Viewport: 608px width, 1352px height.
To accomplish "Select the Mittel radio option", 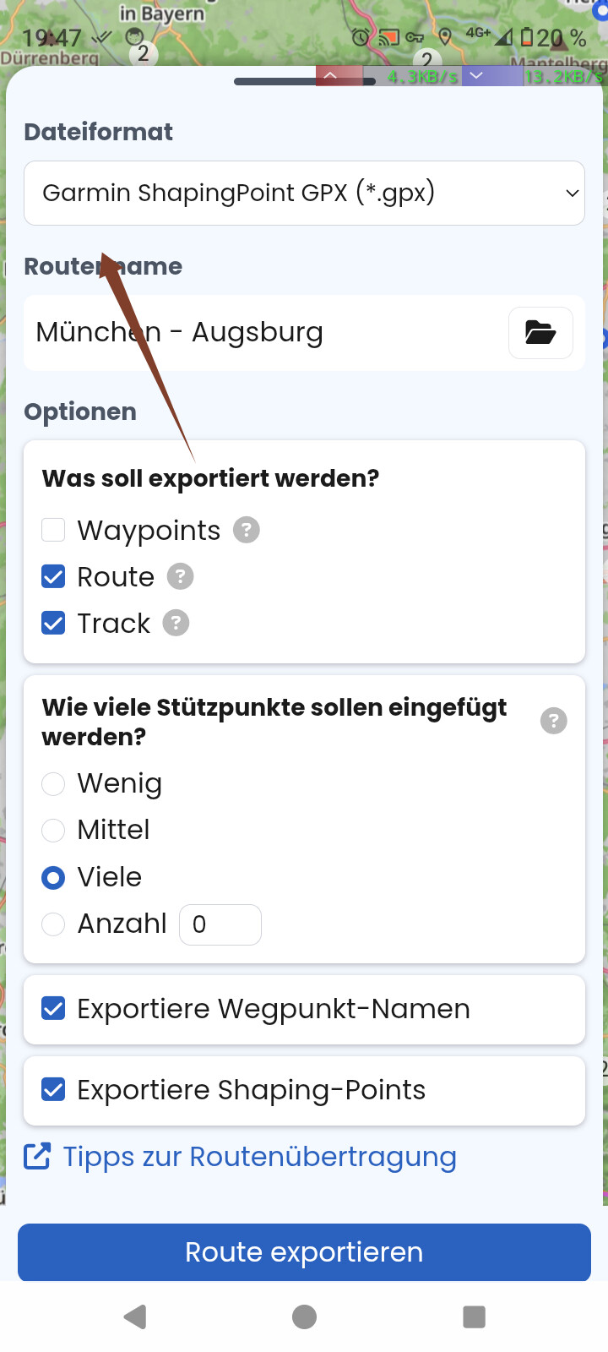I will click(x=53, y=831).
